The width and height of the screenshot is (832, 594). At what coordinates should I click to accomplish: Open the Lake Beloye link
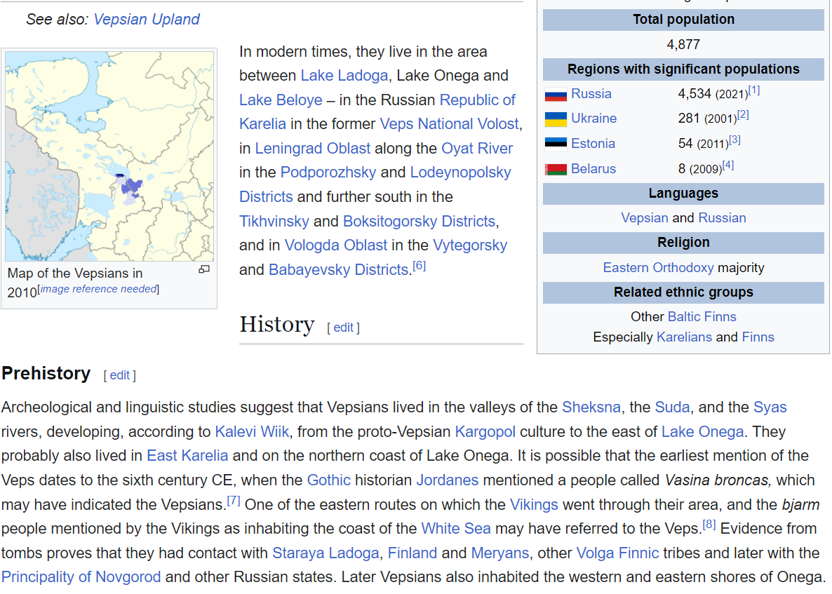pos(281,100)
